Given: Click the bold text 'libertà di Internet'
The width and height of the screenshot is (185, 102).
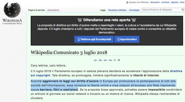Looking at the screenshot, I should pos(146,76).
